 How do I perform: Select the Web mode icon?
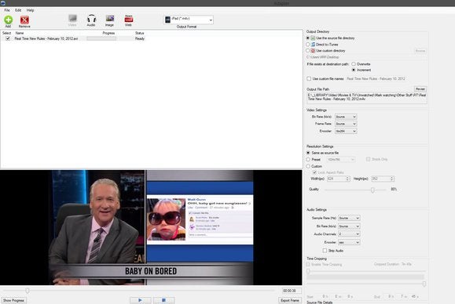[129, 19]
